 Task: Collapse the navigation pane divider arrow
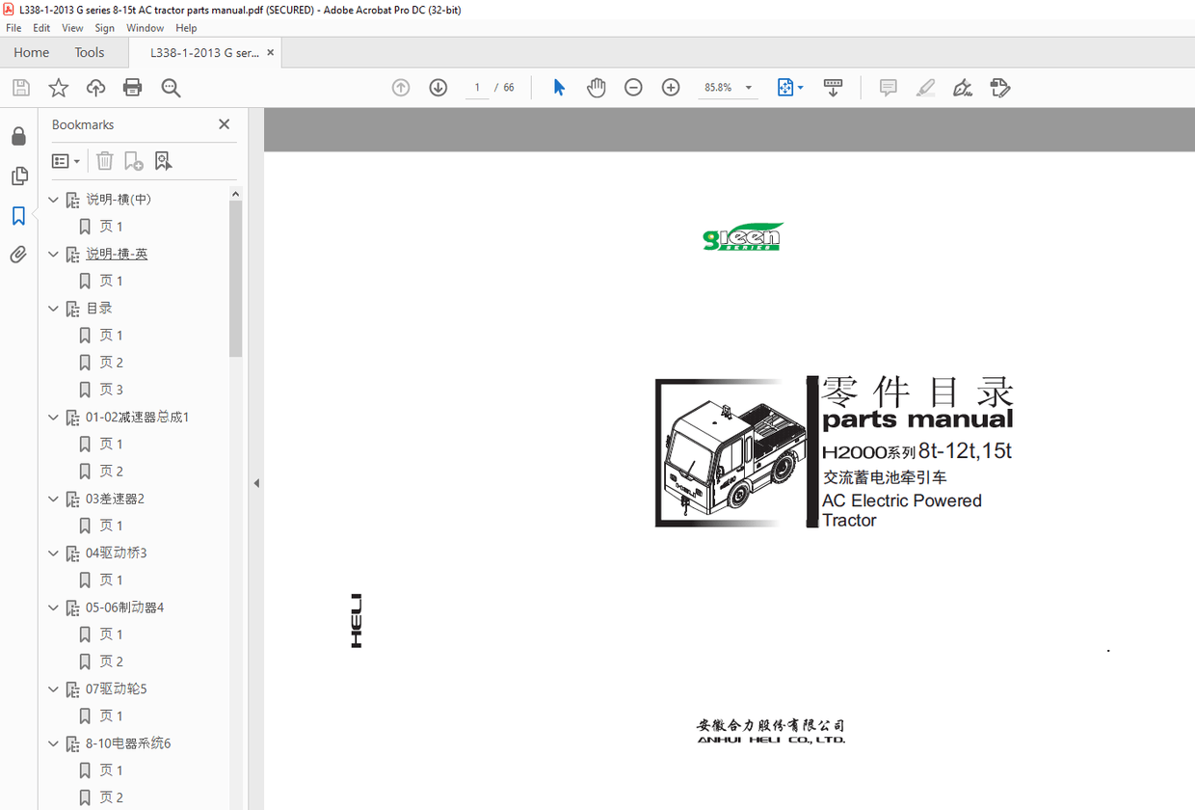point(256,483)
